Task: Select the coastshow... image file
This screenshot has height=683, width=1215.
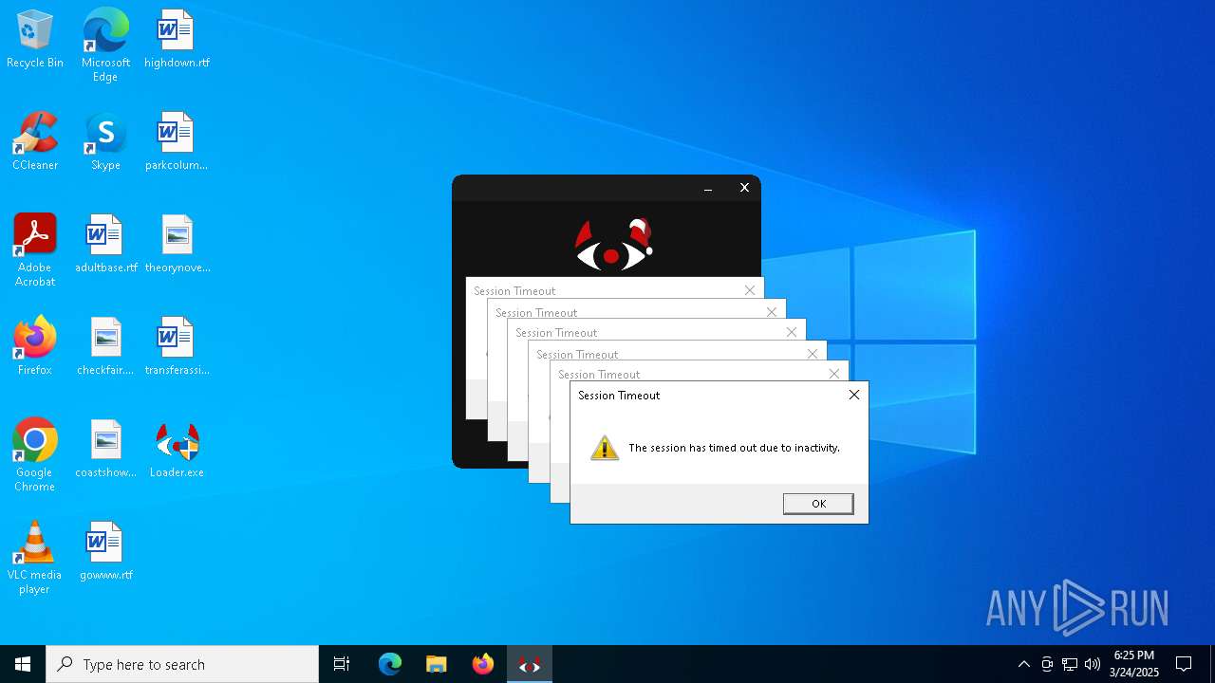Action: [105, 450]
